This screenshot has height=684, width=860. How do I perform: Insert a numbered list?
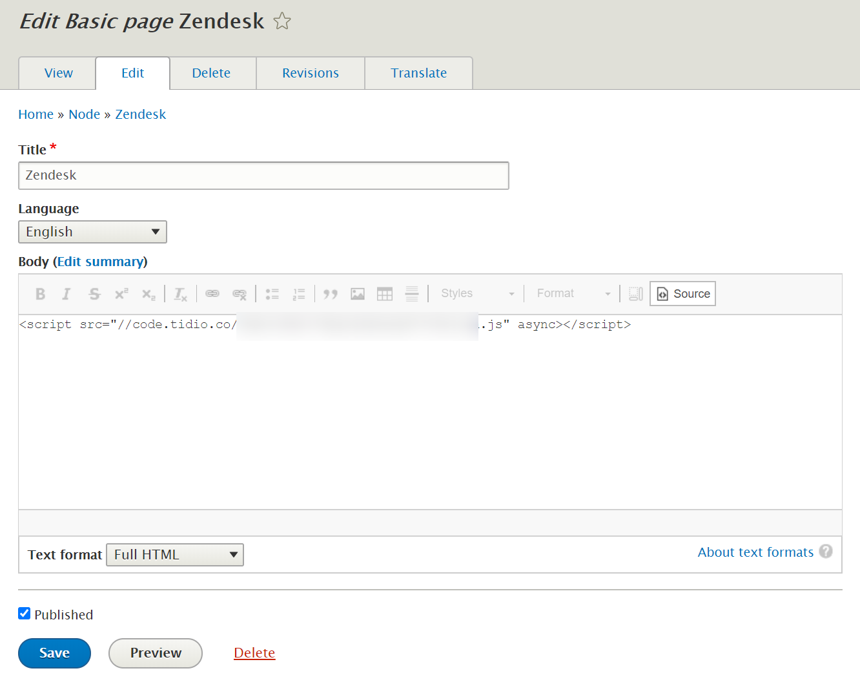click(298, 294)
